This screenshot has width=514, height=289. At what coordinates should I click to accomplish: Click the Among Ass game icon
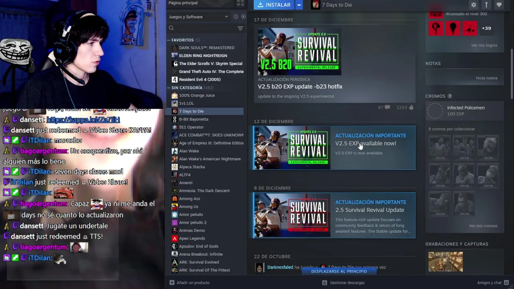174,199
